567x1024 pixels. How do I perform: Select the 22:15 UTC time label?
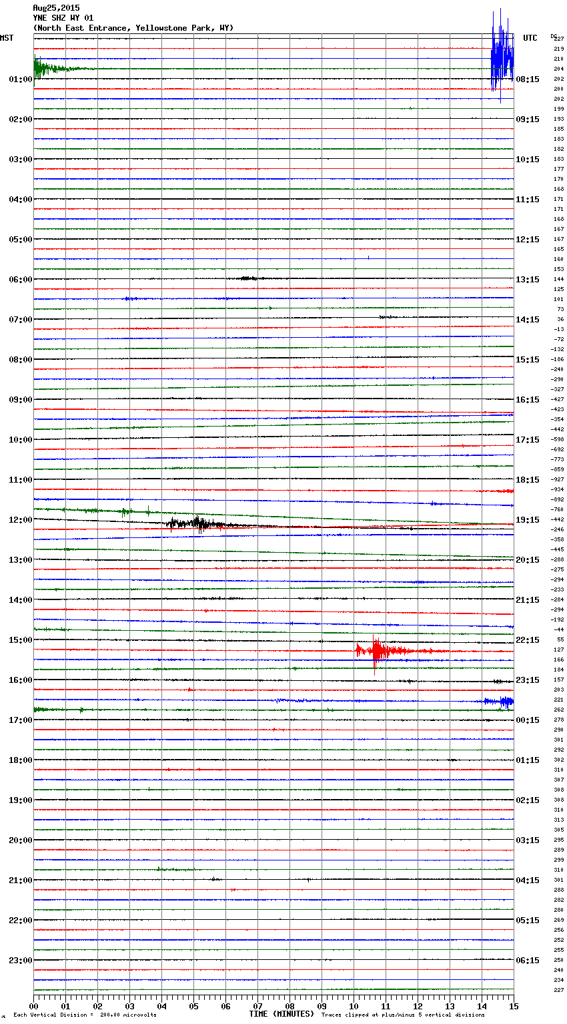tap(527, 640)
